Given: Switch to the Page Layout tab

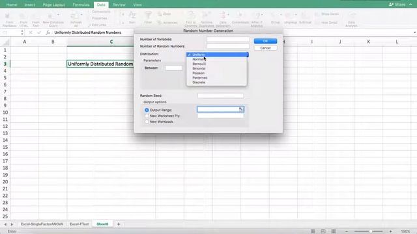Looking at the screenshot, I should tap(53, 5).
